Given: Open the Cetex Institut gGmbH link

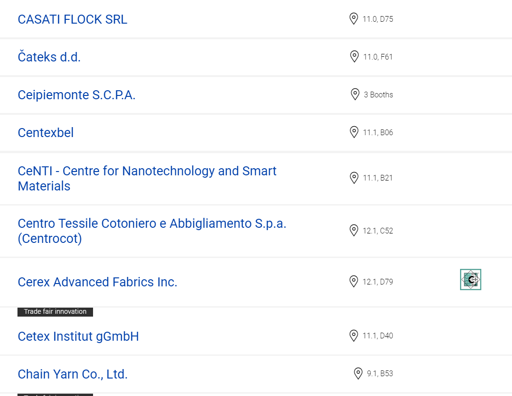Looking at the screenshot, I should pos(78,336).
